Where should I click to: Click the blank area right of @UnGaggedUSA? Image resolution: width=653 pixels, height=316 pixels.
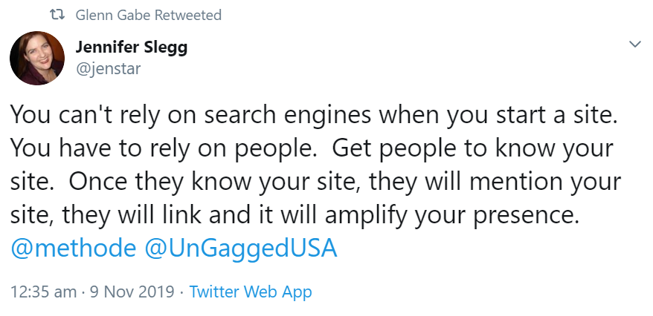[x=483, y=248]
